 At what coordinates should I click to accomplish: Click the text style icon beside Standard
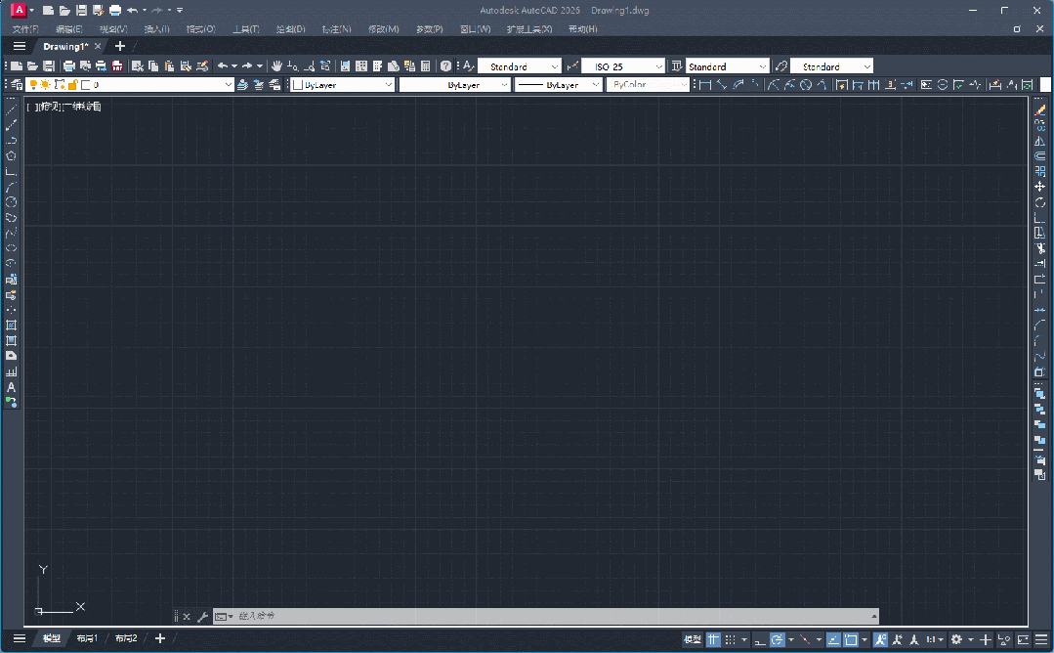click(x=469, y=65)
